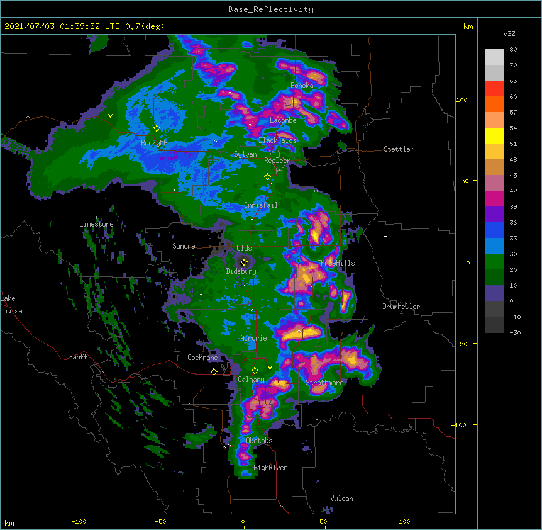The width and height of the screenshot is (542, 530).
Task: Click the Strathmore city label
Action: pyautogui.click(x=324, y=383)
